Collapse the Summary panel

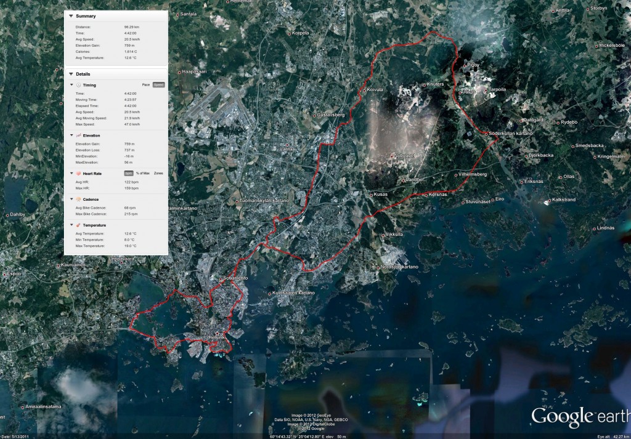pyautogui.click(x=71, y=16)
